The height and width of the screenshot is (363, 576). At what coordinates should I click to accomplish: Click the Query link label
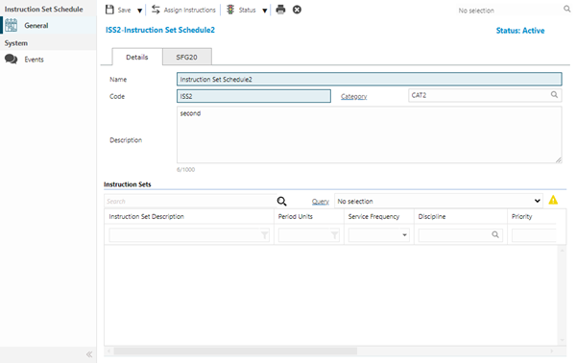click(321, 202)
